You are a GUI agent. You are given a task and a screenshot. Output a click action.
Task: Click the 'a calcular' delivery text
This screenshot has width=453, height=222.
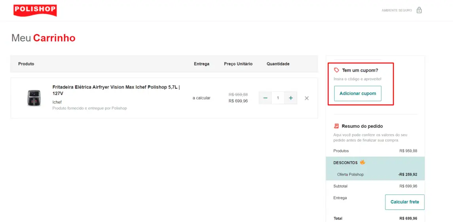coord(201,98)
